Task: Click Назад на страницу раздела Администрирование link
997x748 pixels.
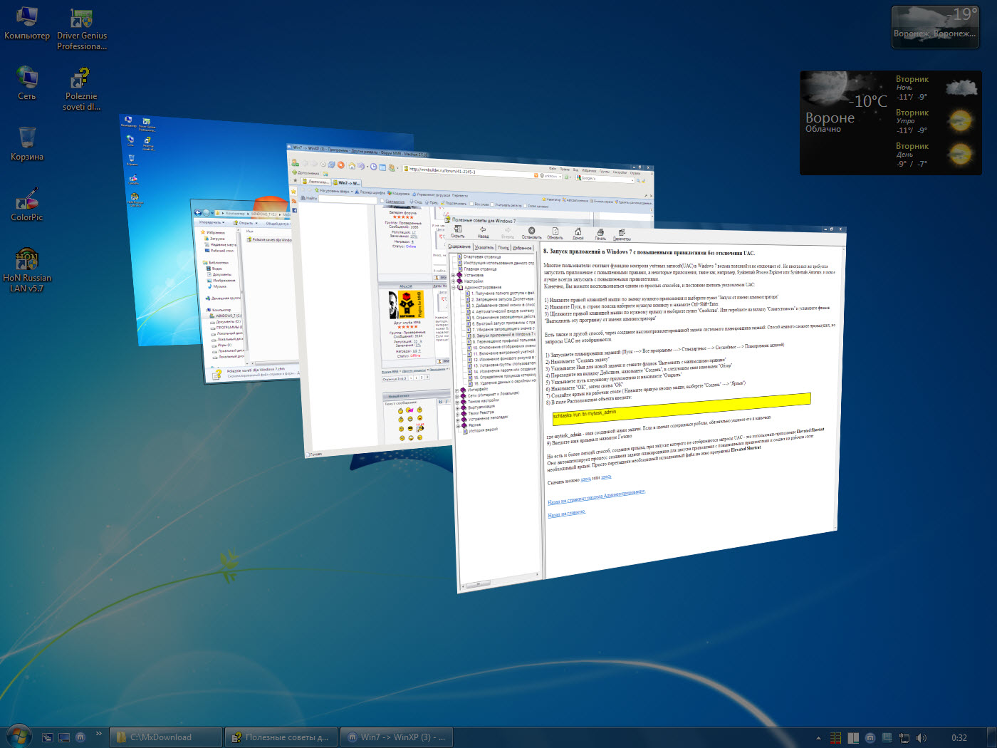Action: click(596, 497)
